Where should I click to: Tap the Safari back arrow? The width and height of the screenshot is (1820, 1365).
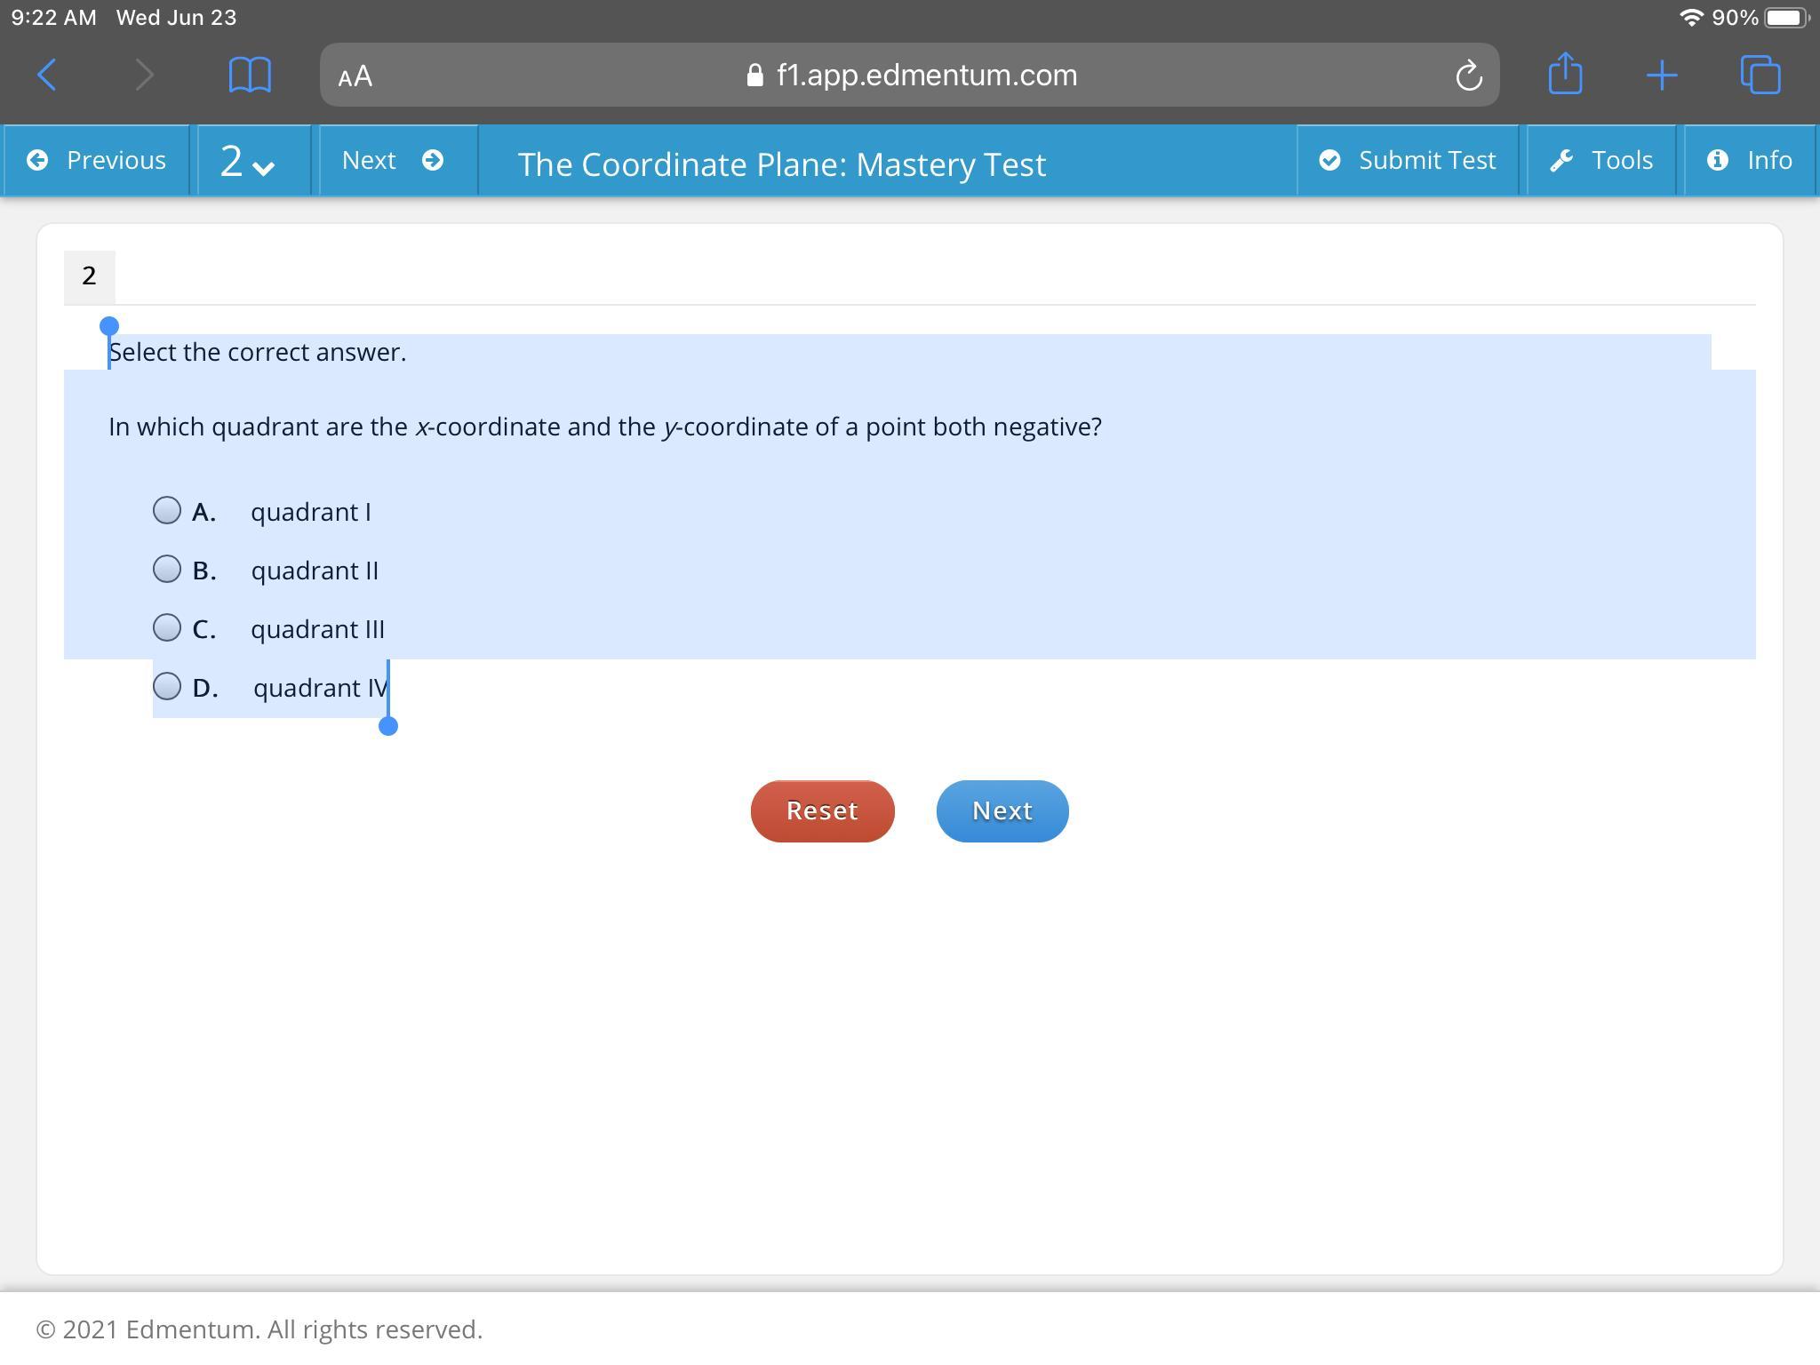[48, 75]
